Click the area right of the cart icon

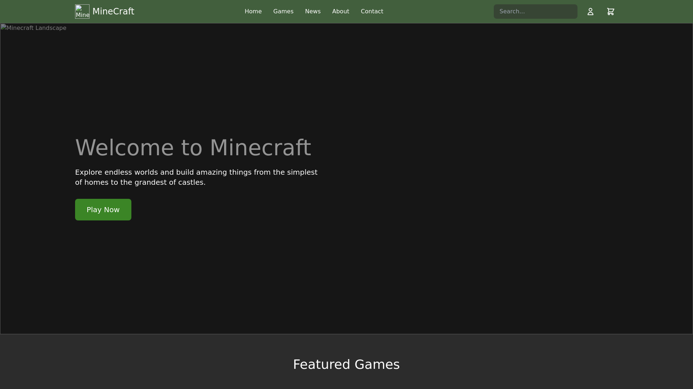click(650, 11)
